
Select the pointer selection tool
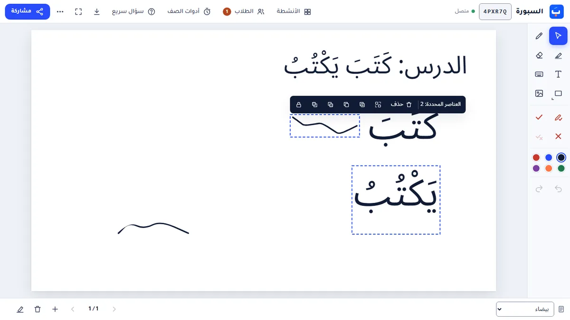(x=558, y=36)
